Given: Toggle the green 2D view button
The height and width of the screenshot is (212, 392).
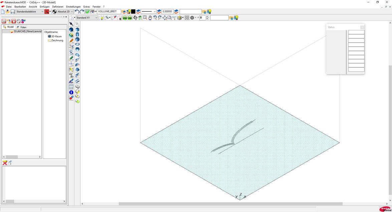Looking at the screenshot, I should [125, 18].
